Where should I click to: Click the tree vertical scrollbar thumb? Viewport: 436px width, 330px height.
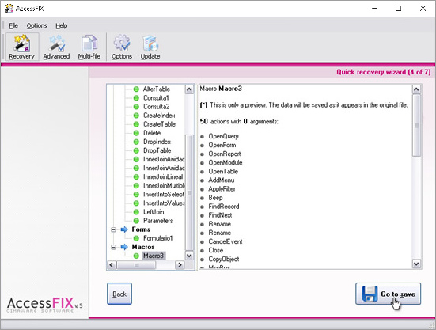(x=189, y=193)
